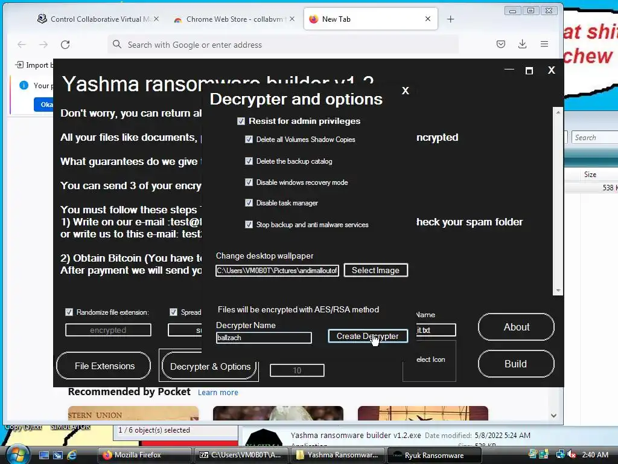Reload the current Firefox page
This screenshot has height=464, width=618.
tap(65, 45)
